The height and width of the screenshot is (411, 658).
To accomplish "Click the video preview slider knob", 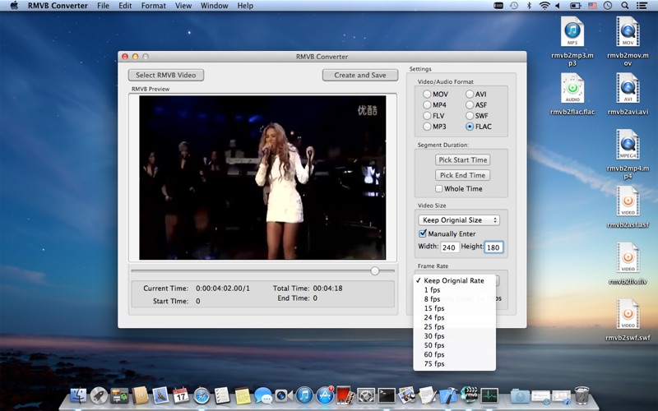I will pos(375,271).
